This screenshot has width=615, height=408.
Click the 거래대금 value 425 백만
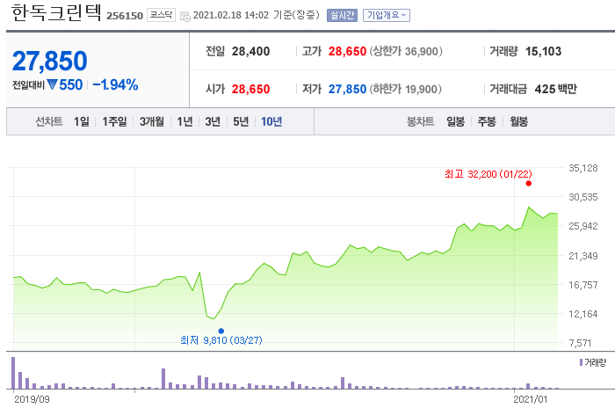tap(556, 89)
